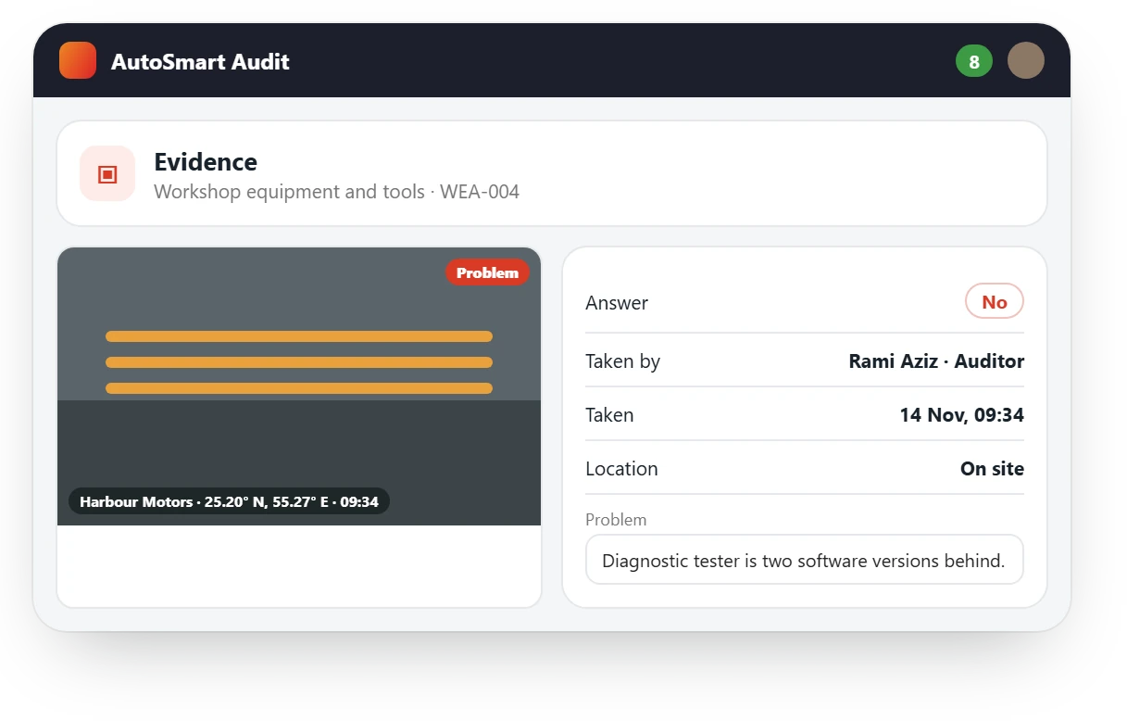Click the Harbour Motors location caption
The height and width of the screenshot is (721, 1127).
pos(229,501)
